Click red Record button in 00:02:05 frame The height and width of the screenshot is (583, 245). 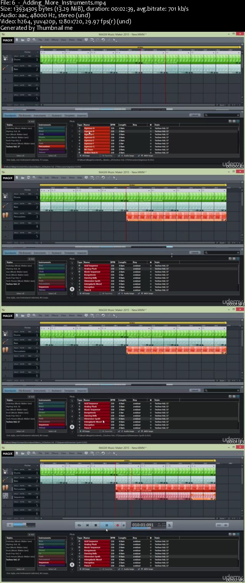[118, 525]
